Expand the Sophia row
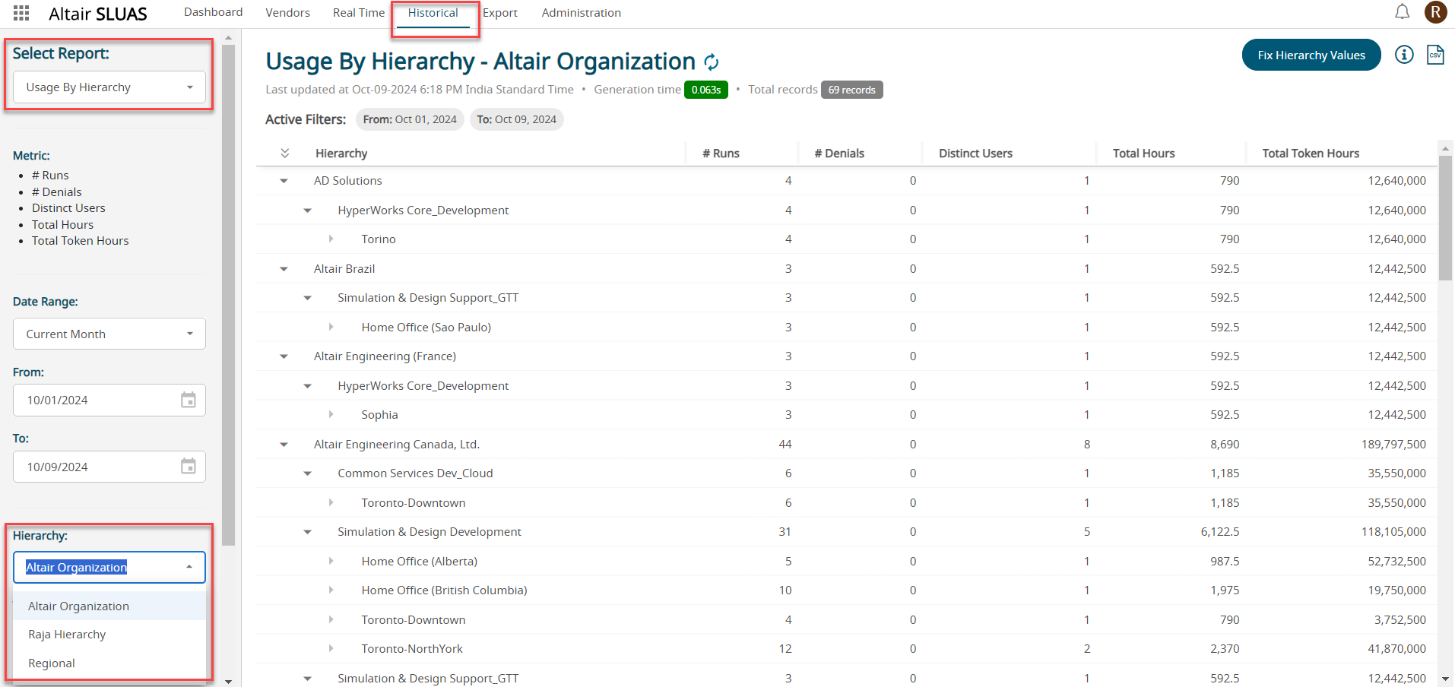The width and height of the screenshot is (1455, 687). point(331,415)
